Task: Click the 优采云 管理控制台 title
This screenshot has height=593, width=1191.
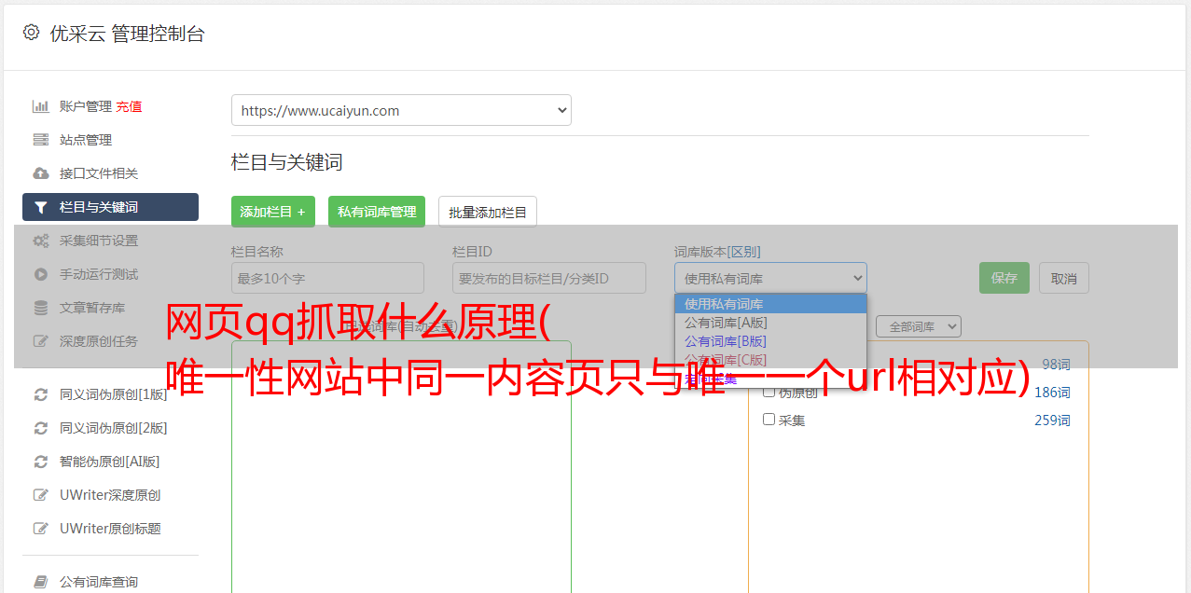Action: click(127, 34)
